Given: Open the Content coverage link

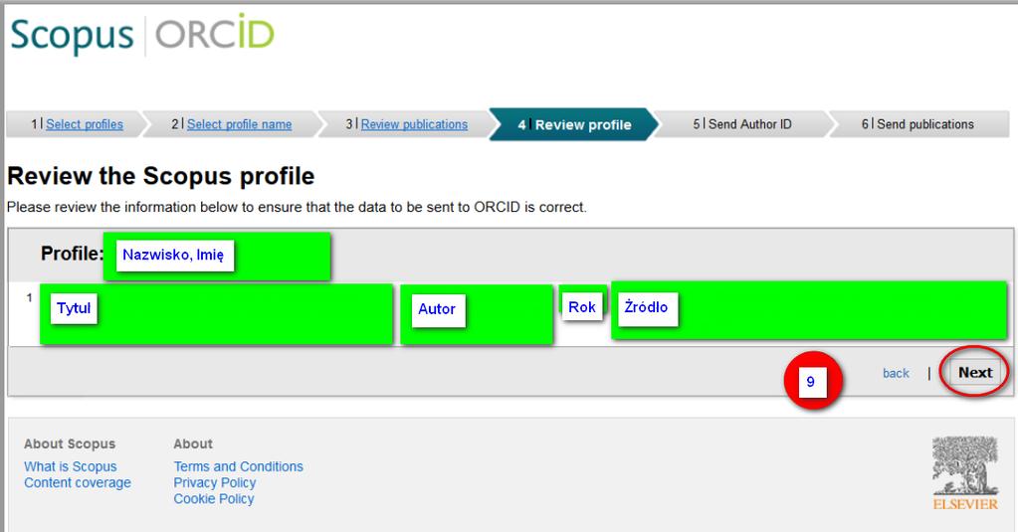Looking at the screenshot, I should [x=78, y=482].
